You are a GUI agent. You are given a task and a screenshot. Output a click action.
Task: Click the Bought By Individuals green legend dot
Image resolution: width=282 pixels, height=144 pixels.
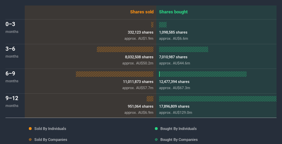click(x=156, y=129)
